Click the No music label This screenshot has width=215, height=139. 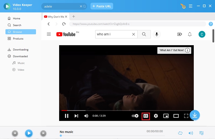point(66,132)
